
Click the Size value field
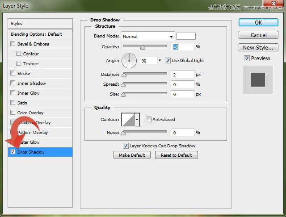(x=183, y=94)
